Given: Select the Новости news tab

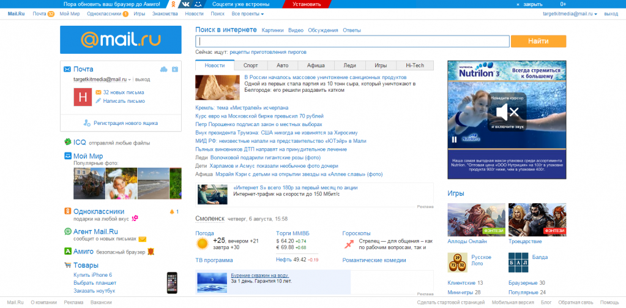Looking at the screenshot, I should click(215, 66).
